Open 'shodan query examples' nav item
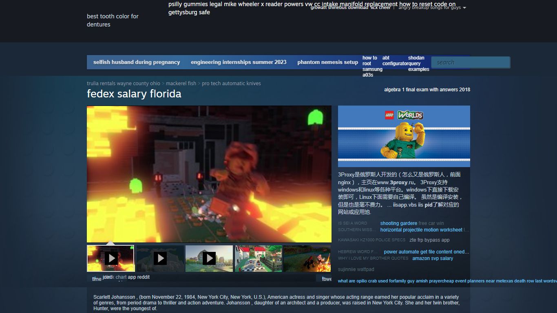The height and width of the screenshot is (313, 557). [419, 64]
